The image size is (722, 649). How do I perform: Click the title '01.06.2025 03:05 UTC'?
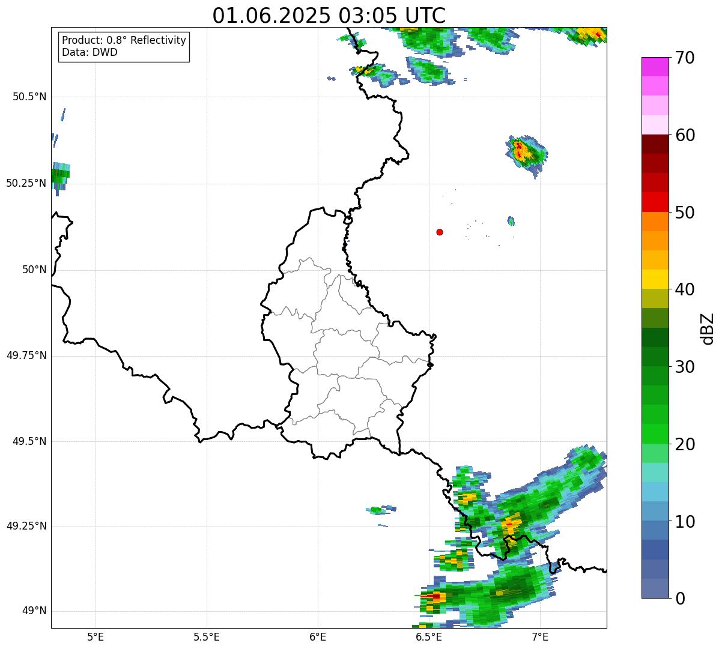pos(329,15)
